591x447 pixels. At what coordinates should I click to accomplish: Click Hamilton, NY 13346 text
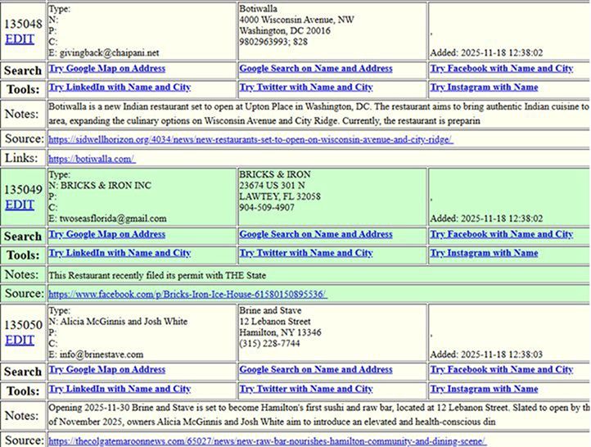coord(281,332)
